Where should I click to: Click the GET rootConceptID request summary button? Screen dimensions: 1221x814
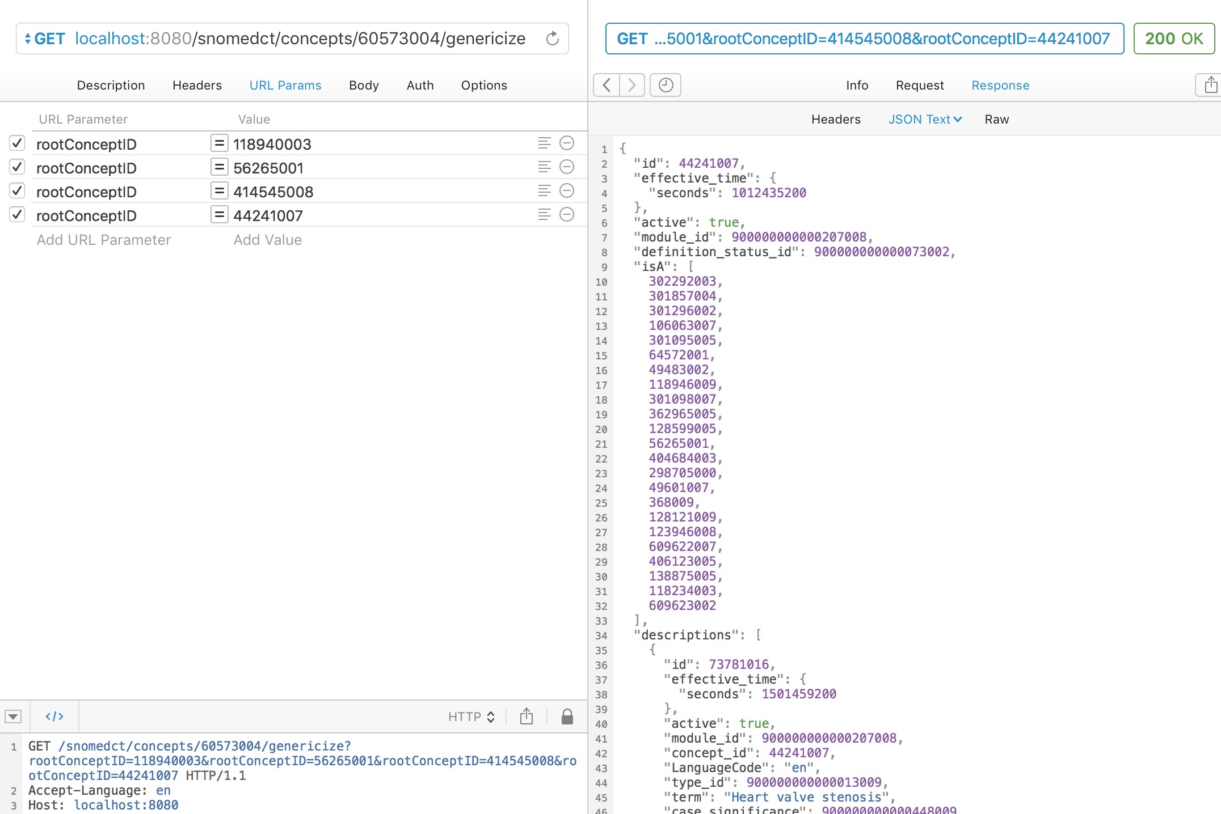864,39
